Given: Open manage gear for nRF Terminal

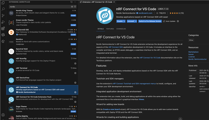Looking at the screenshot, I should click(75, 73).
